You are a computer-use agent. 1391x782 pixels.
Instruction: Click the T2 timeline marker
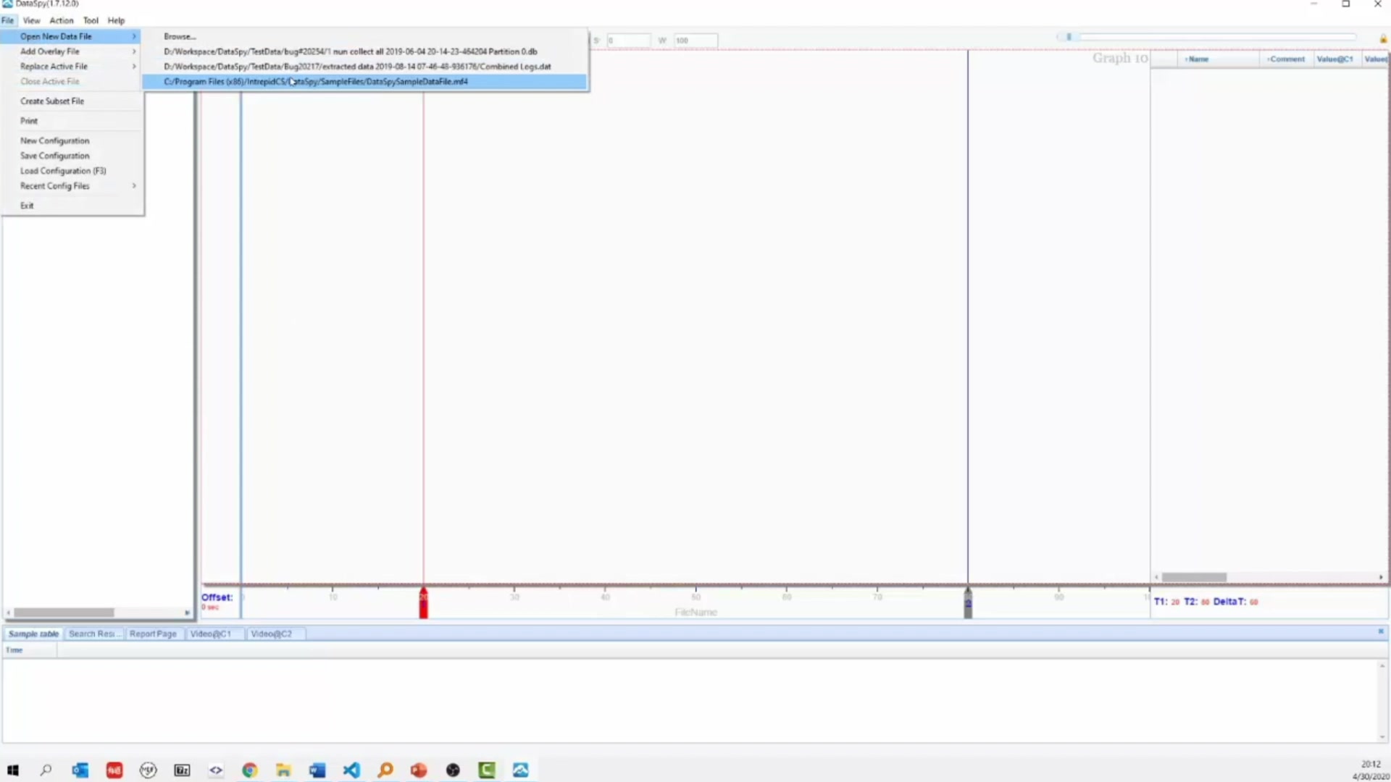click(968, 603)
